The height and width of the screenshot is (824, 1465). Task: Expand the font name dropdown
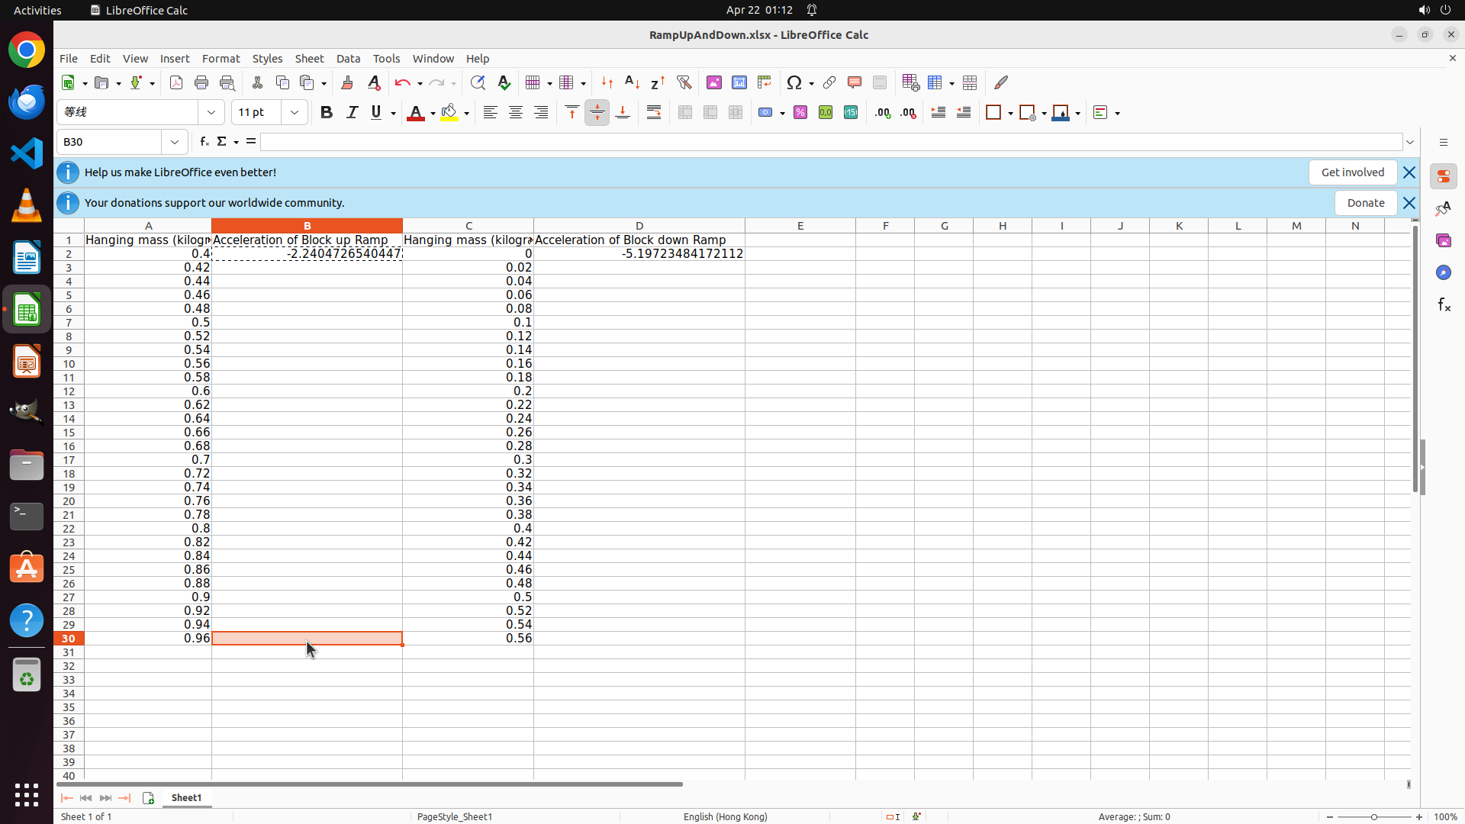pyautogui.click(x=211, y=113)
